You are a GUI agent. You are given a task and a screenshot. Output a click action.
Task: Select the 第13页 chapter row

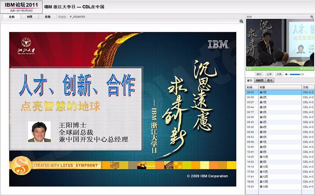pos(280,182)
